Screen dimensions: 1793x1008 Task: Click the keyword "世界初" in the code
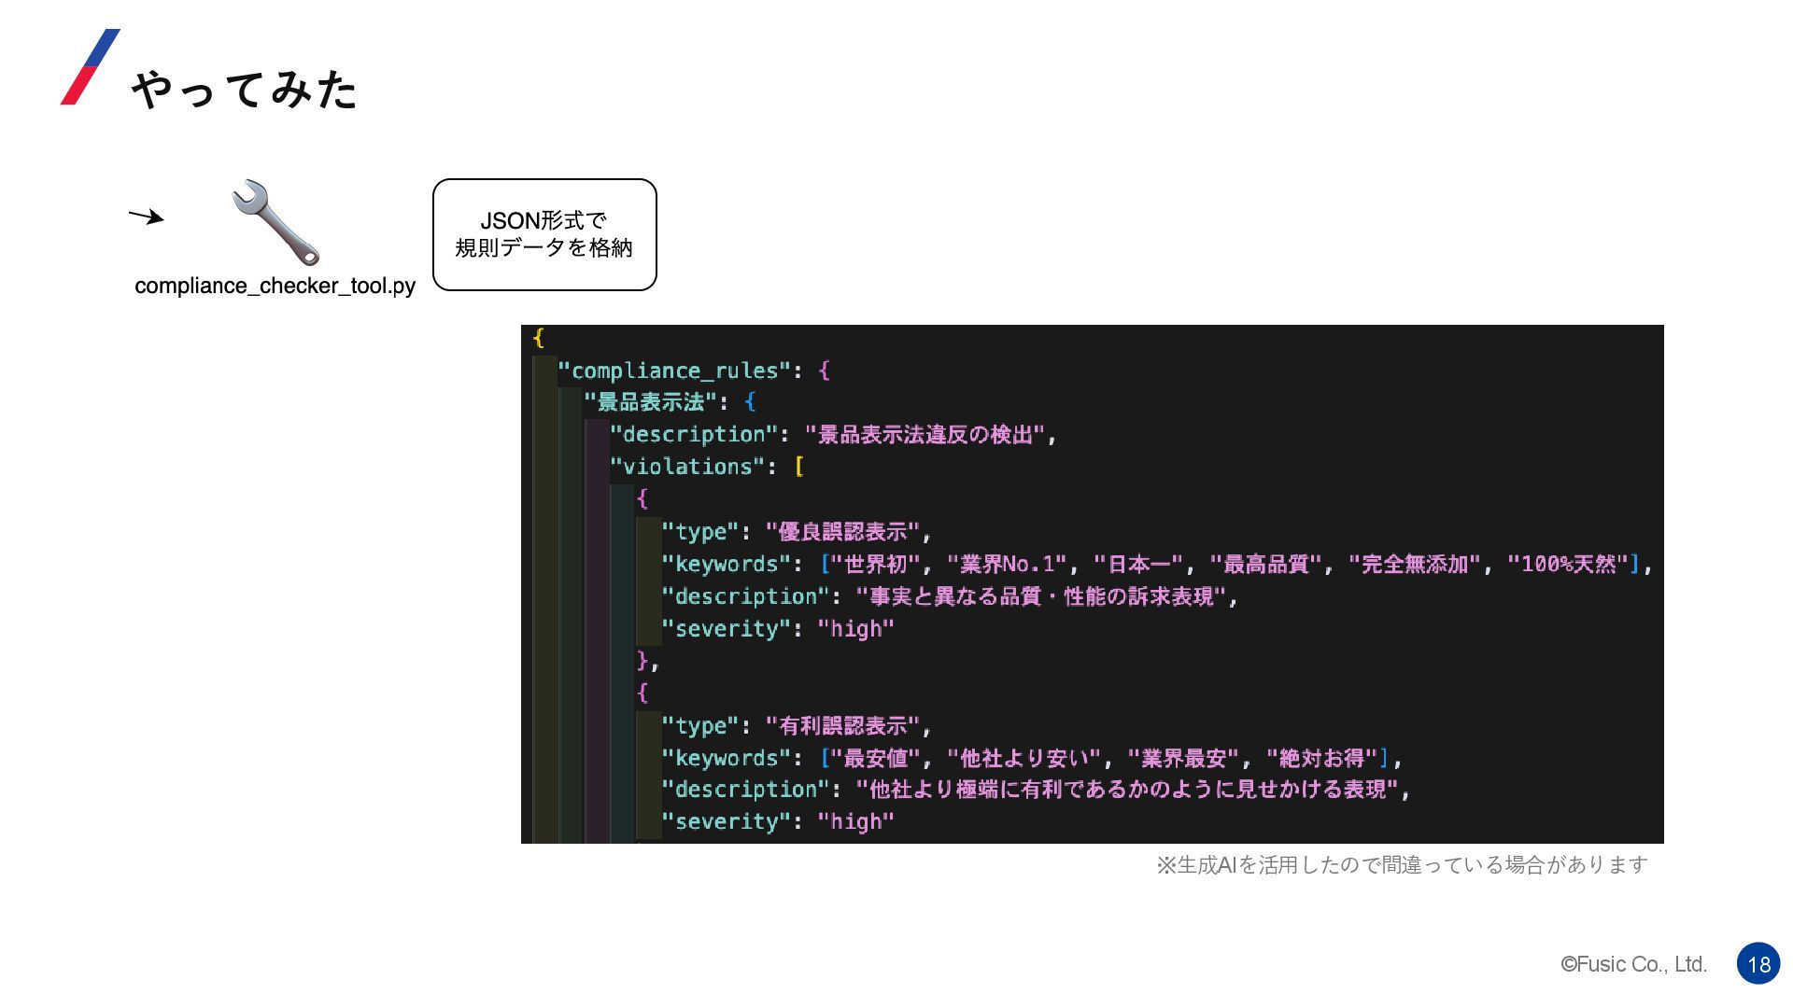[x=875, y=564]
